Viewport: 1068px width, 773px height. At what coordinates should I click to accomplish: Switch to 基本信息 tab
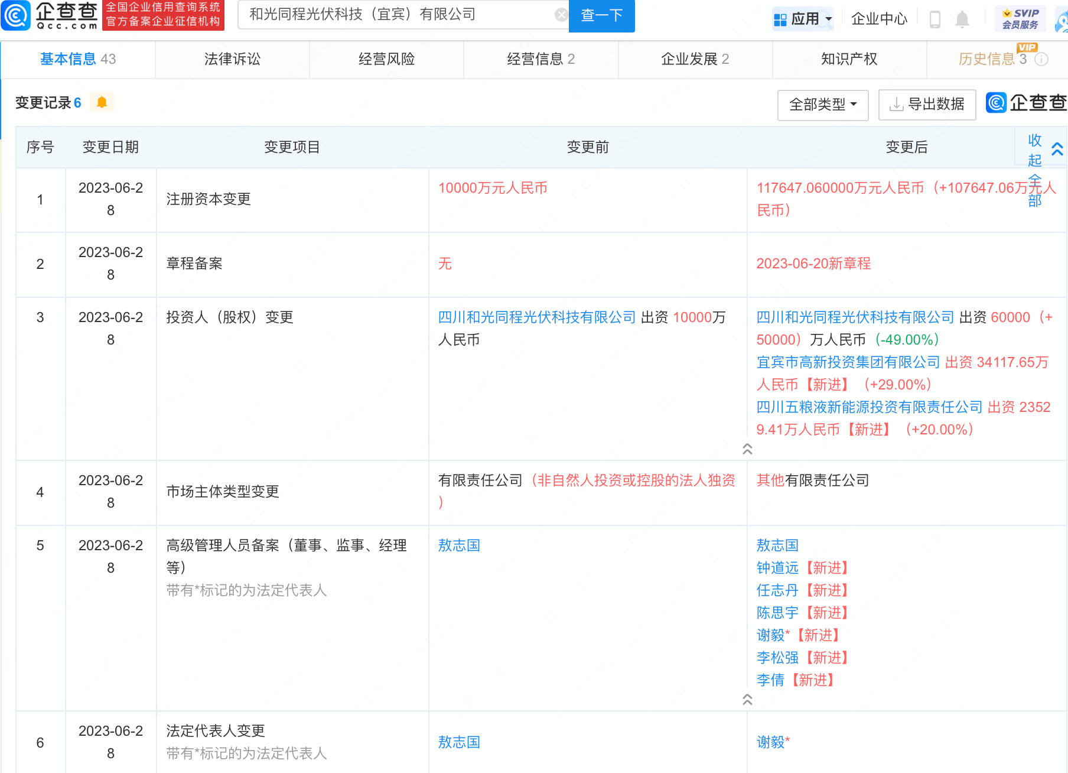[78, 59]
